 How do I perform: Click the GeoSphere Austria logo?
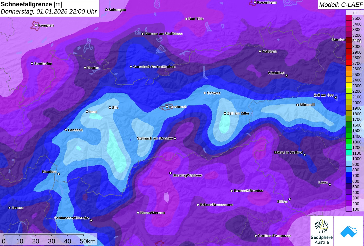pyautogui.click(x=322, y=231)
